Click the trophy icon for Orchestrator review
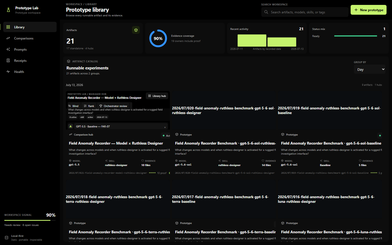Image resolution: width=392 pixels, height=245 pixels. 101,106
